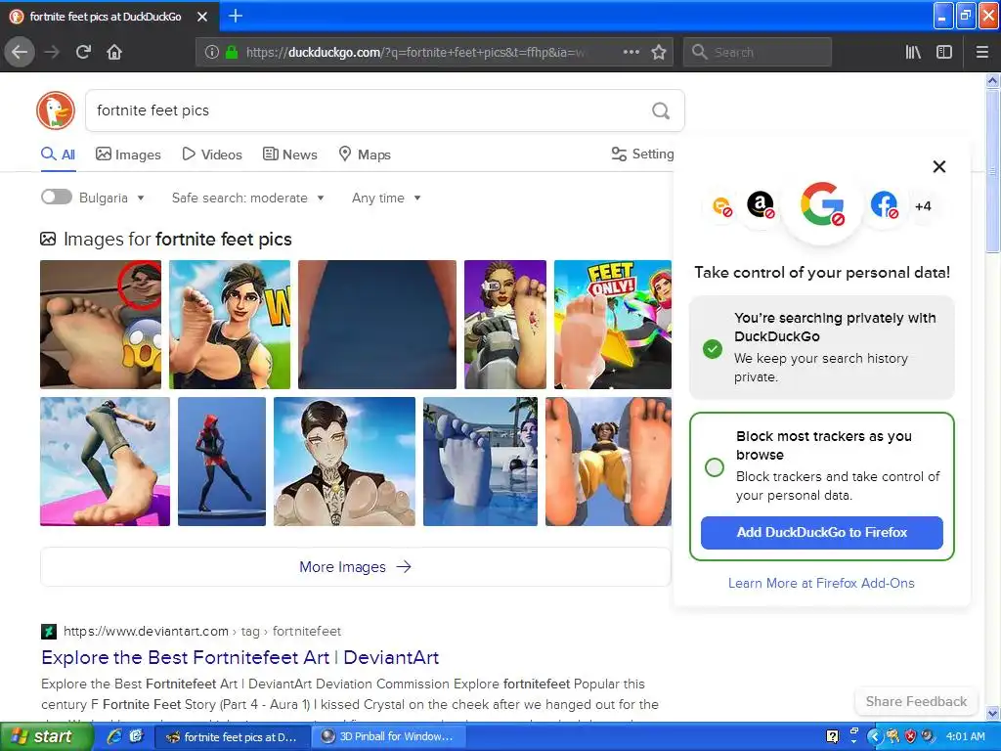The height and width of the screenshot is (751, 1001).
Task: Launch Internet Explorer from quick launch
Action: point(114,737)
